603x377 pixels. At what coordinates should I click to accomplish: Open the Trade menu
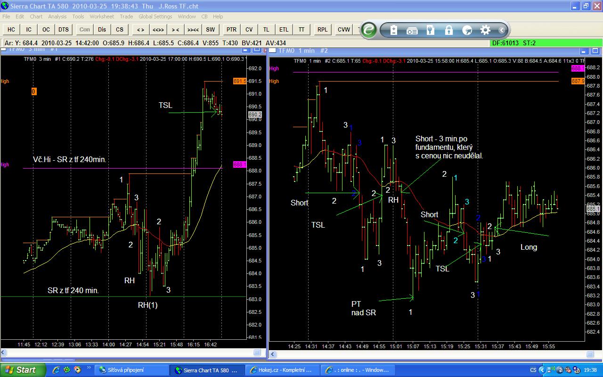(126, 16)
